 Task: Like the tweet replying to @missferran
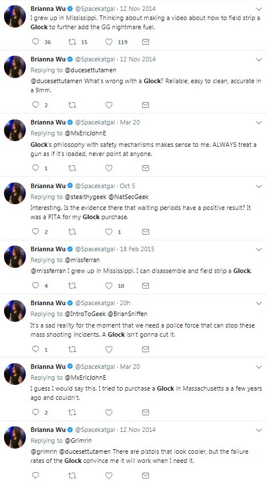[109, 286]
